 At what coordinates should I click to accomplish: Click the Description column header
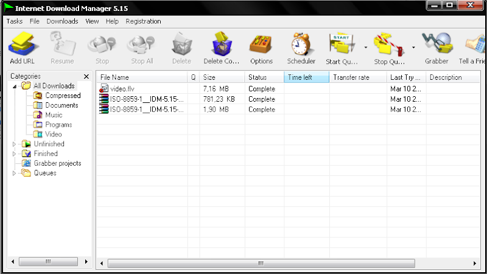pos(453,77)
